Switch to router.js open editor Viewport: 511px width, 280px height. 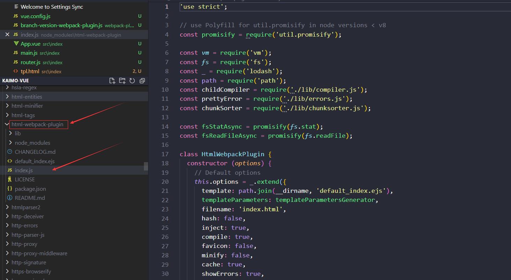[x=30, y=62]
